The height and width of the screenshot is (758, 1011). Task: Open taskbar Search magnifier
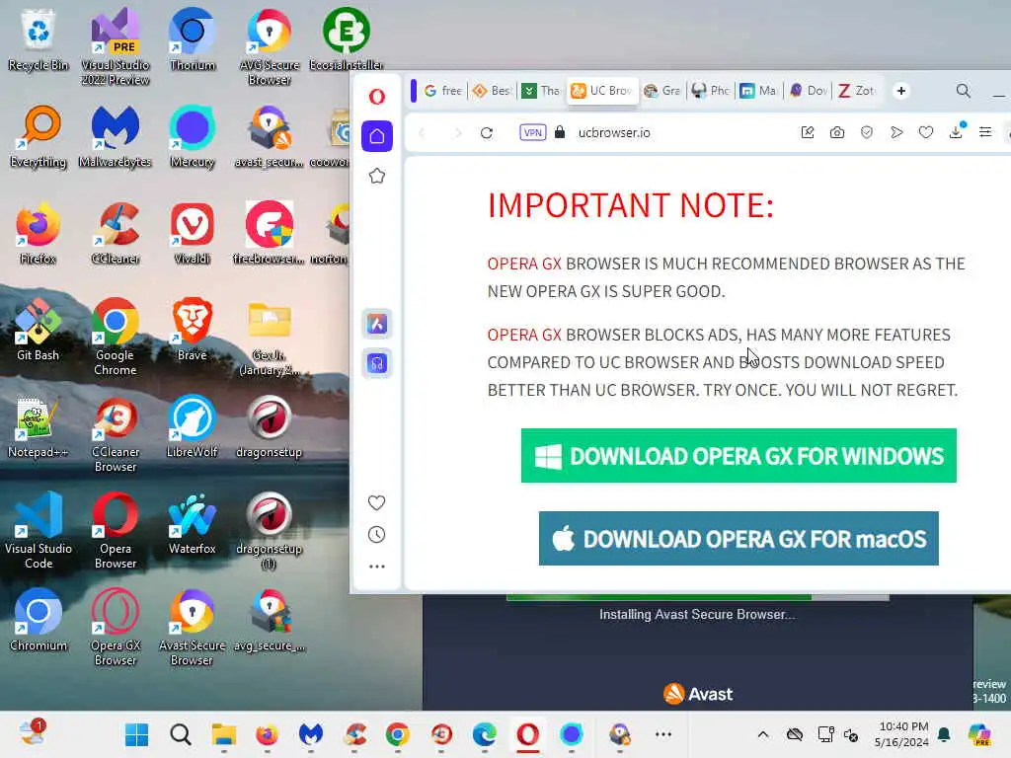tap(181, 734)
